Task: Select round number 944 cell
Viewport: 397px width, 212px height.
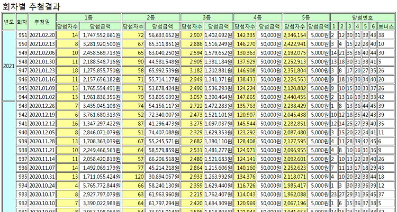Action: (x=22, y=97)
